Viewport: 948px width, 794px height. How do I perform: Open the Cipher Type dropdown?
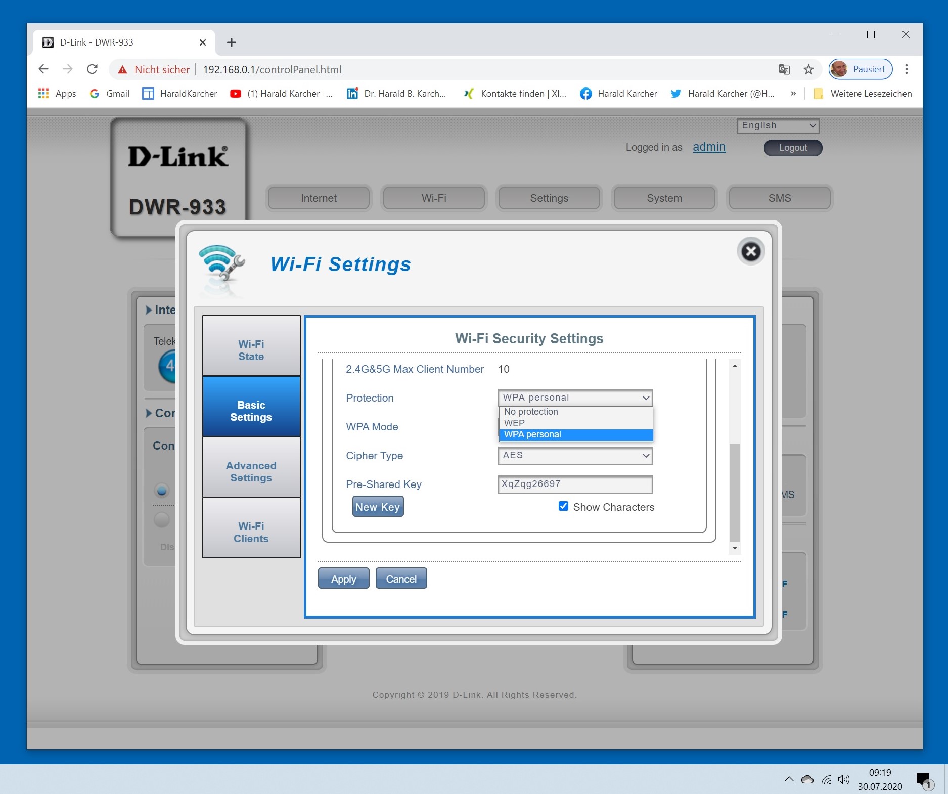[575, 455]
